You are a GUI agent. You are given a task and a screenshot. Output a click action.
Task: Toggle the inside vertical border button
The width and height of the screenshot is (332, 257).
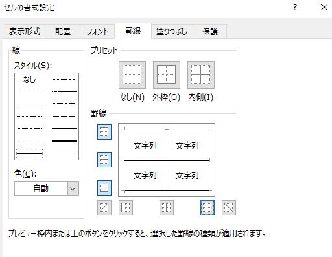point(167,208)
